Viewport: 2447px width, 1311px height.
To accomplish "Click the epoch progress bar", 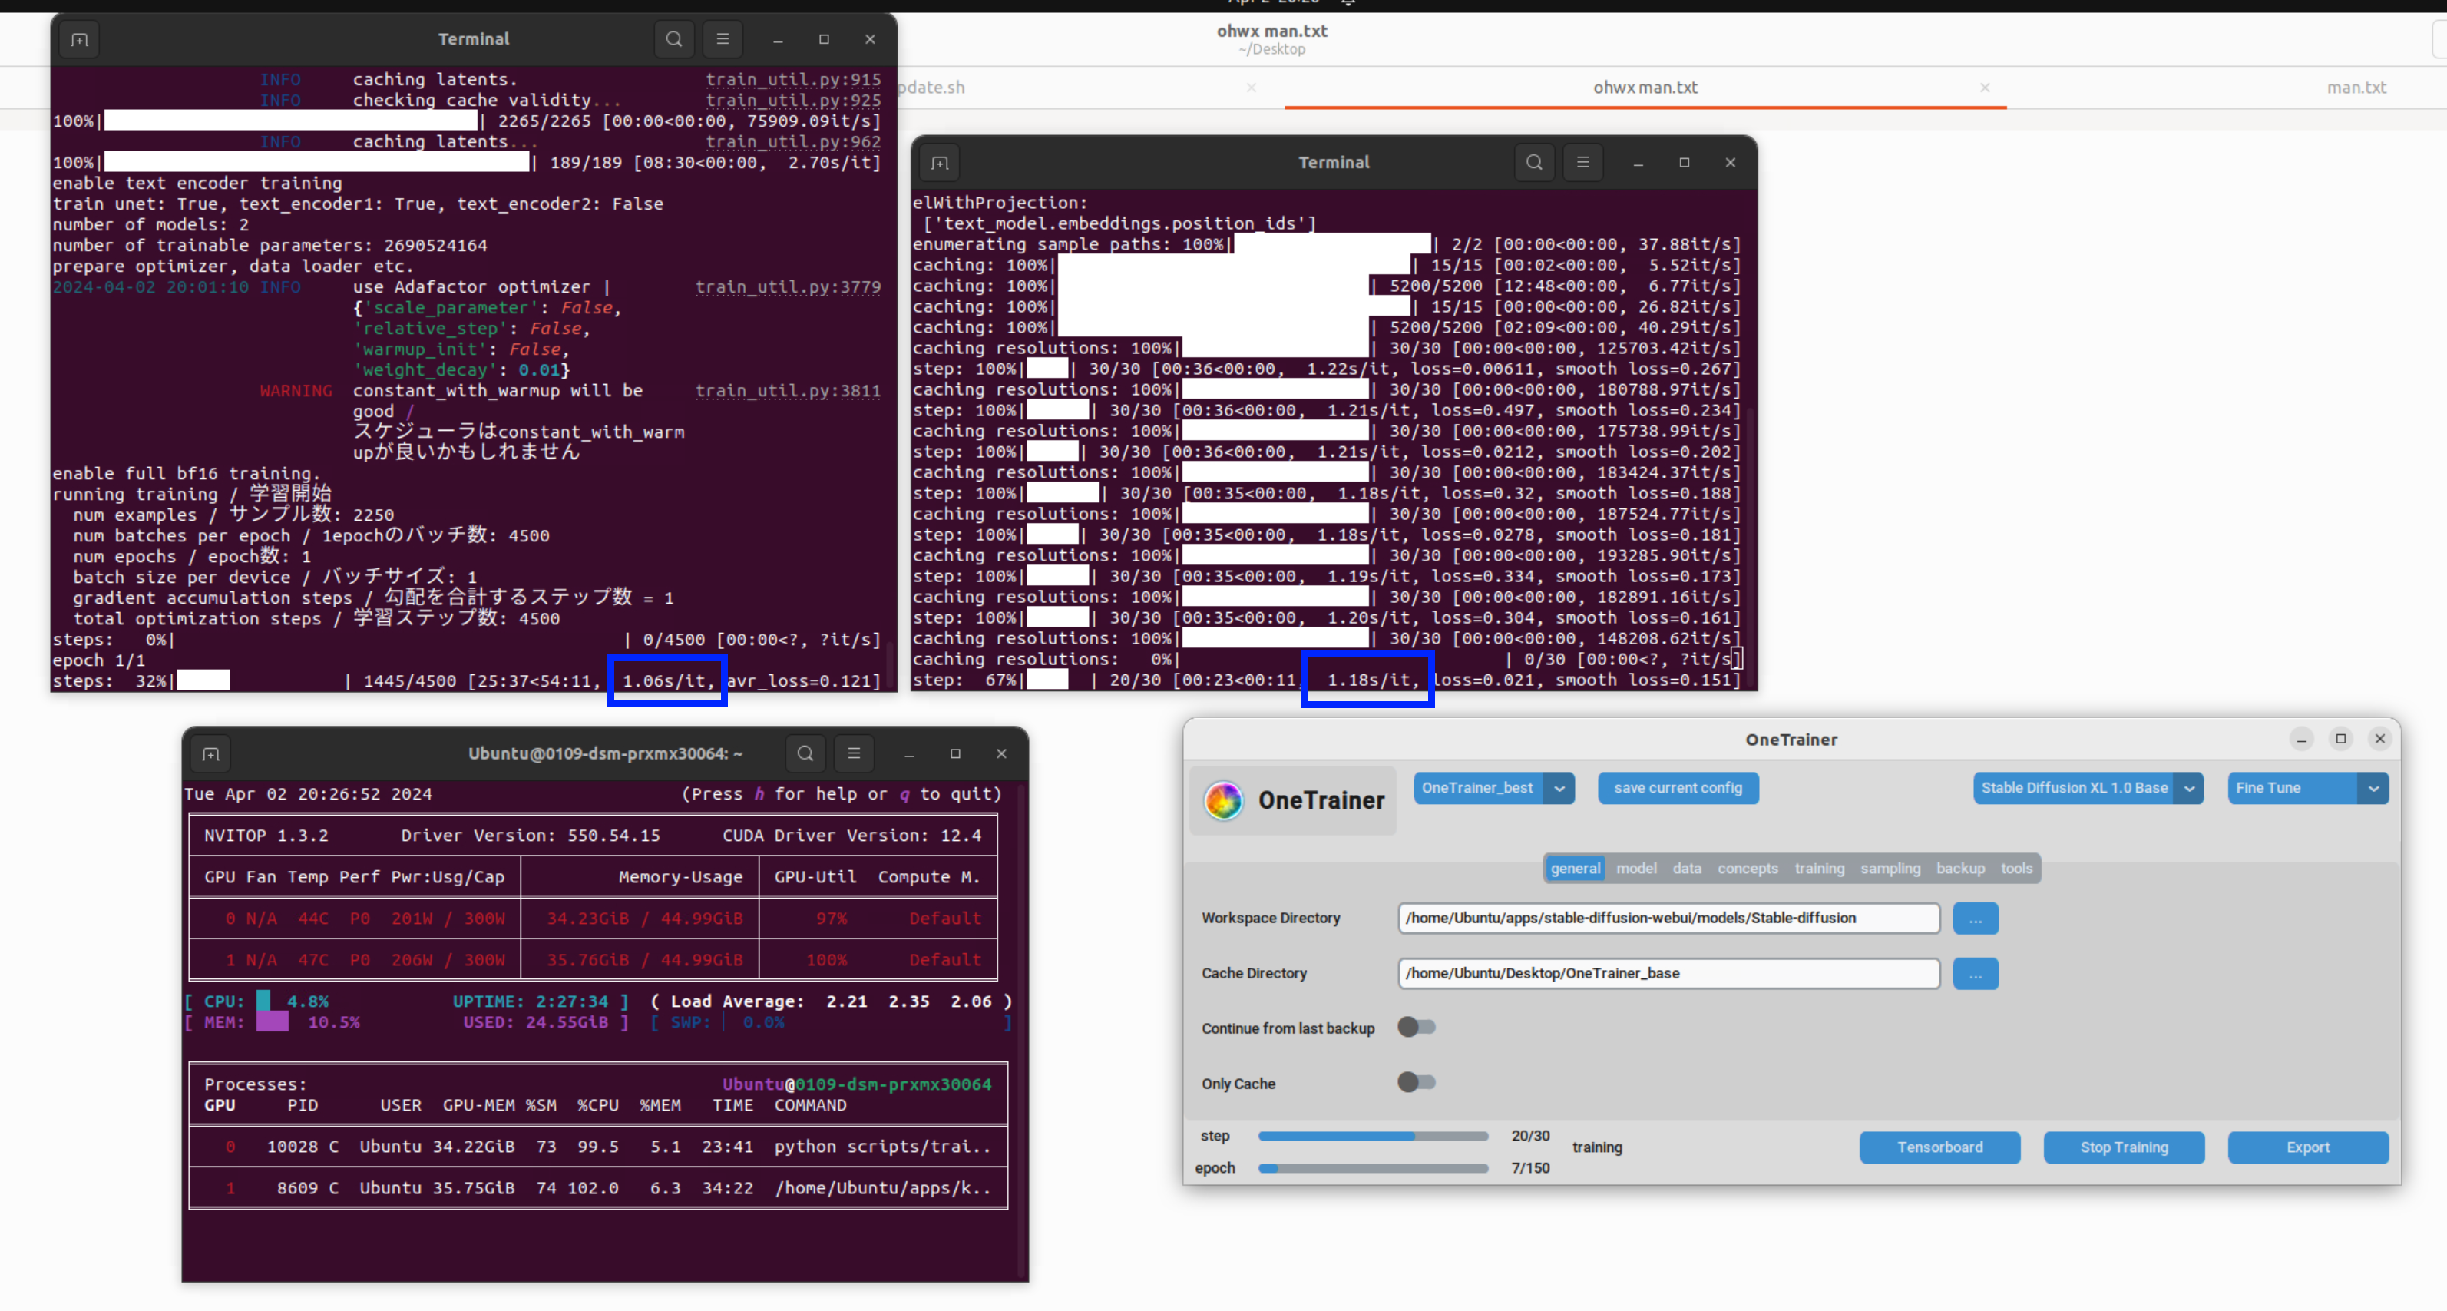I will point(1373,1168).
